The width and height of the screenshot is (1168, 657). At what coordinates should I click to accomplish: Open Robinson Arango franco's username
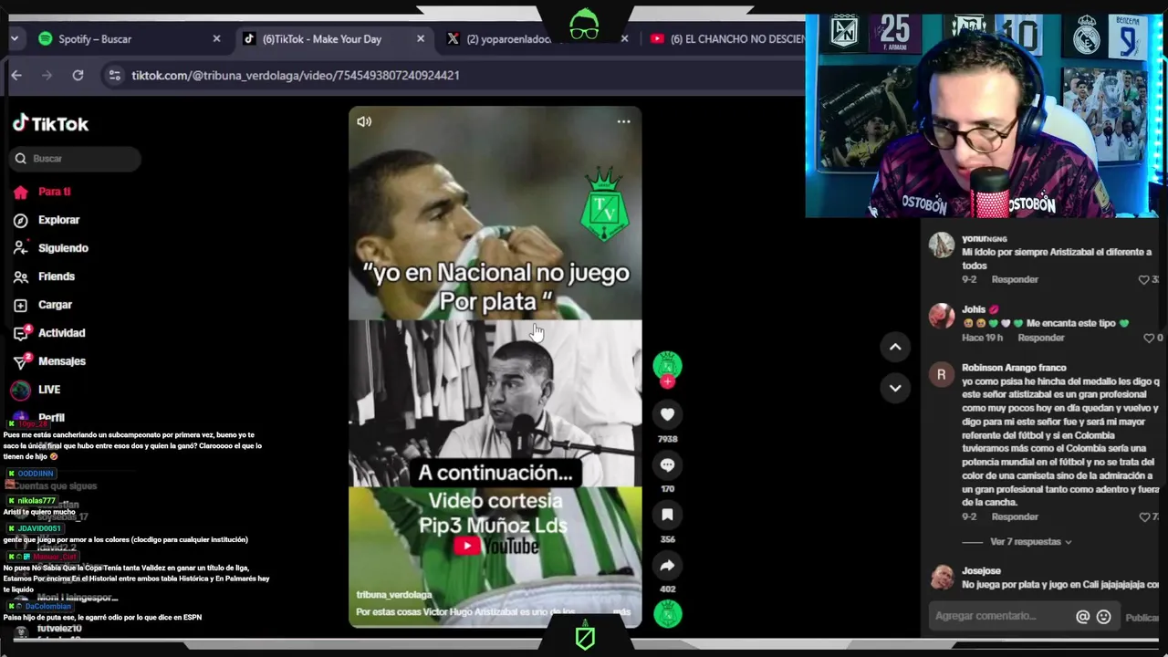1014,368
